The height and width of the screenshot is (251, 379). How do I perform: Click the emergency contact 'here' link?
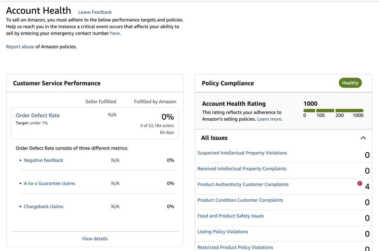pos(115,33)
